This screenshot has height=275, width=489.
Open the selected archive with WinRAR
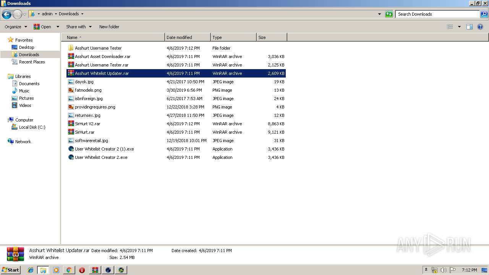coord(42,27)
